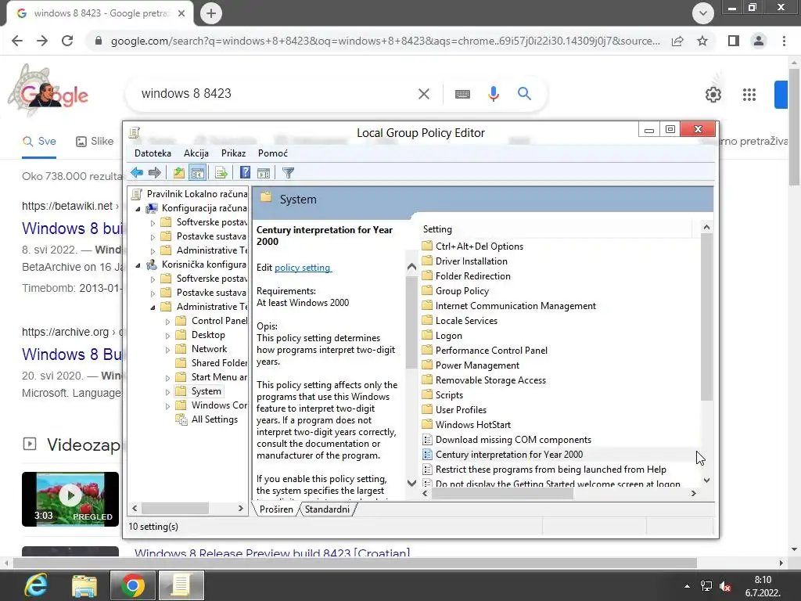Open File Explorer from taskbar
801x601 pixels.
tap(84, 585)
